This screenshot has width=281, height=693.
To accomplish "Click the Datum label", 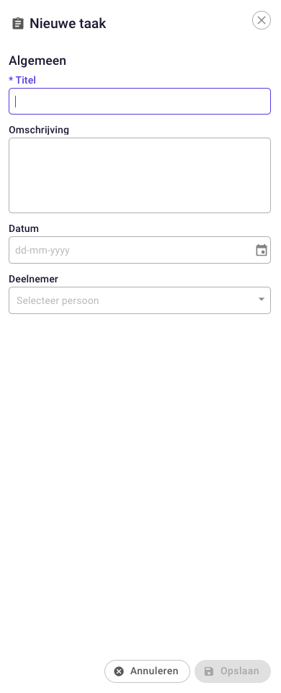I will (24, 228).
